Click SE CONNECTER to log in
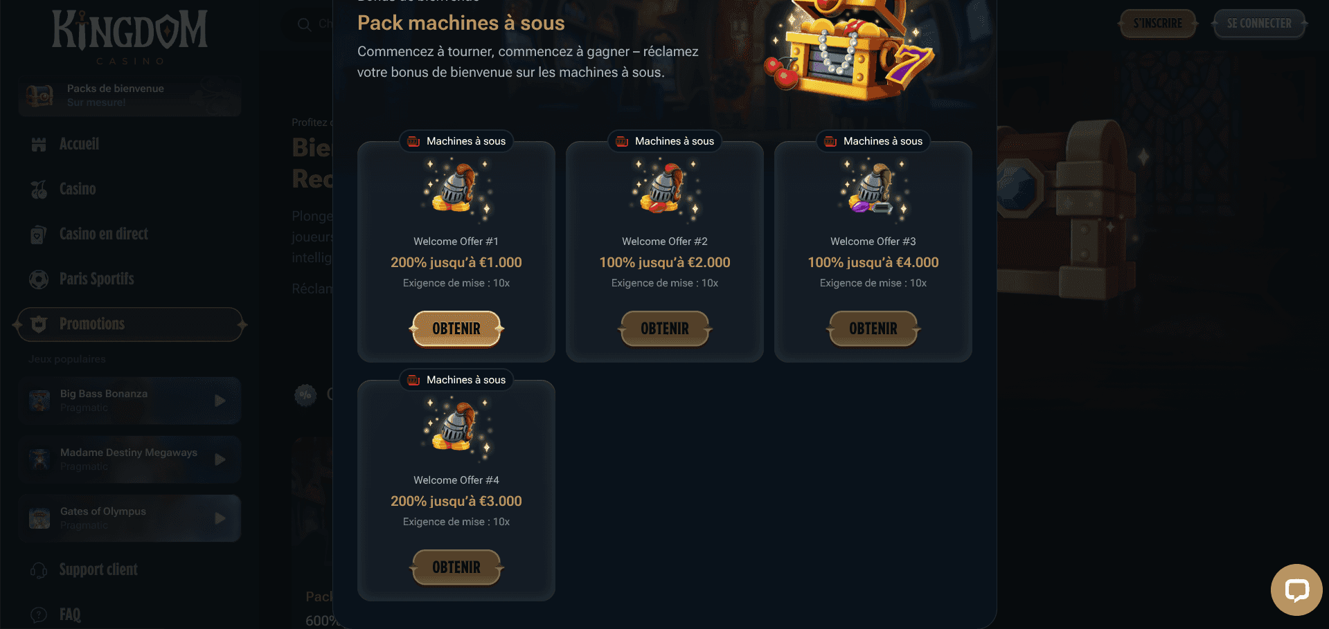 click(1259, 24)
